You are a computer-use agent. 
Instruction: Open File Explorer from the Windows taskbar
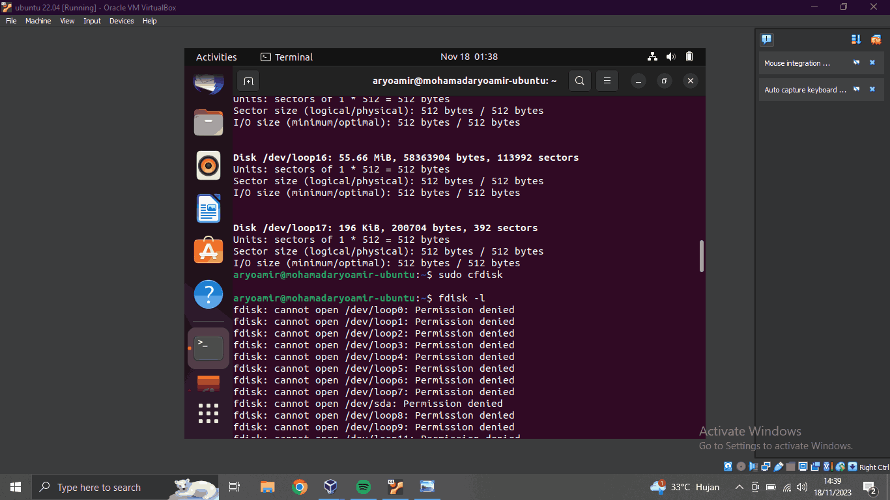point(267,487)
